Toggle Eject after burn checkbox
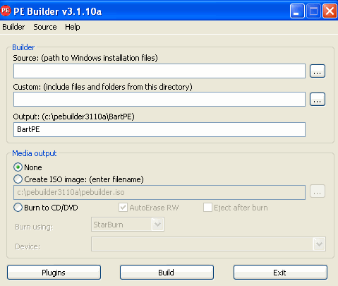The height and width of the screenshot is (286, 338). click(207, 208)
